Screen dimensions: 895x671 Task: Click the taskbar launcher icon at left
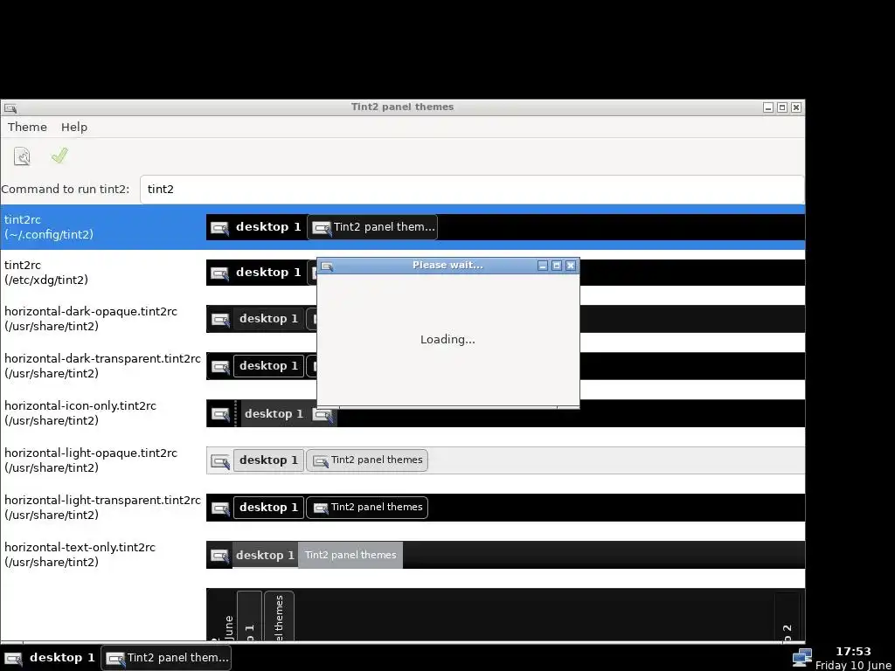tap(12, 659)
